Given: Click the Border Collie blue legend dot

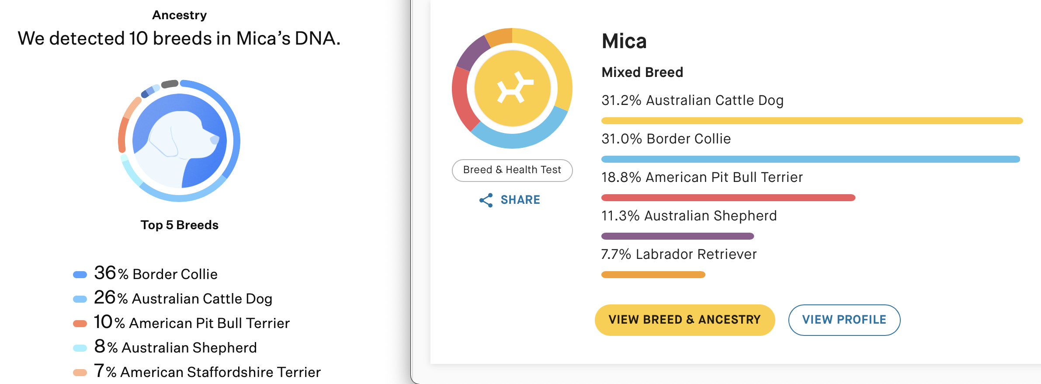Looking at the screenshot, I should pyautogui.click(x=80, y=275).
